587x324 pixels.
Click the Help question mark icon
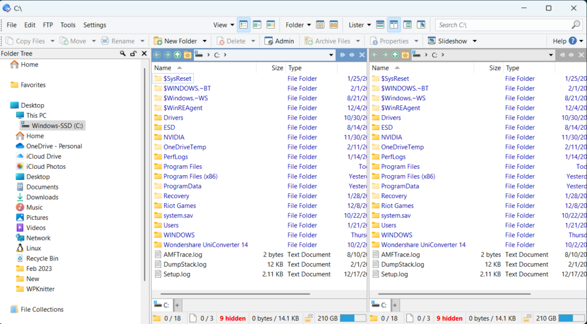[572, 41]
